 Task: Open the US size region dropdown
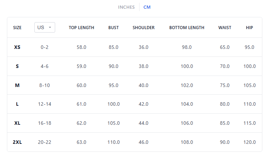tap(44, 27)
